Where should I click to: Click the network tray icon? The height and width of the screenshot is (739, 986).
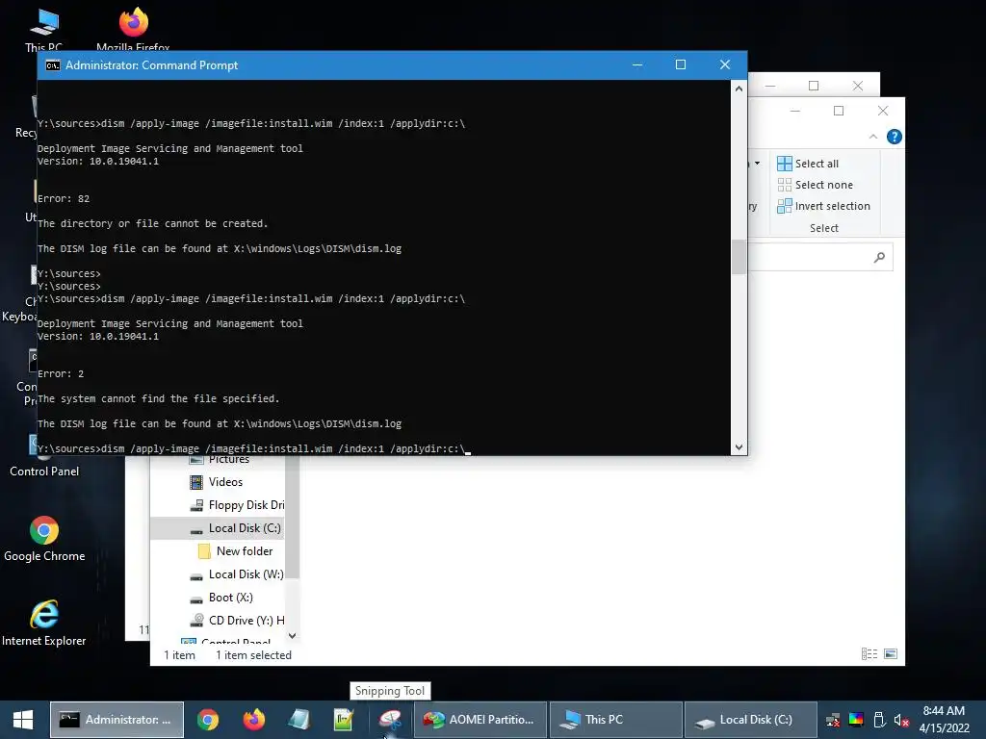833,720
